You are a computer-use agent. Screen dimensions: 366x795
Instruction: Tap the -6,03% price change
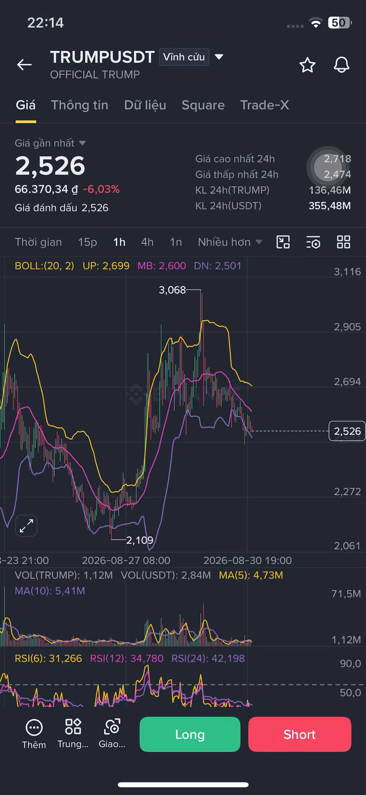(x=101, y=189)
